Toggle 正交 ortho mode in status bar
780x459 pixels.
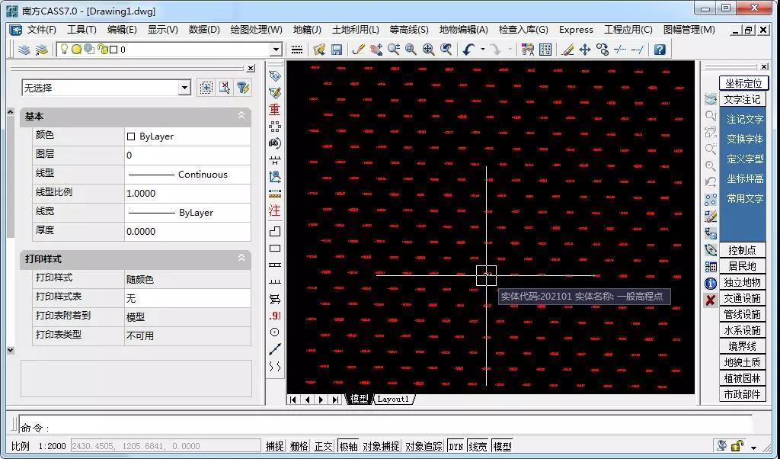coord(323,446)
